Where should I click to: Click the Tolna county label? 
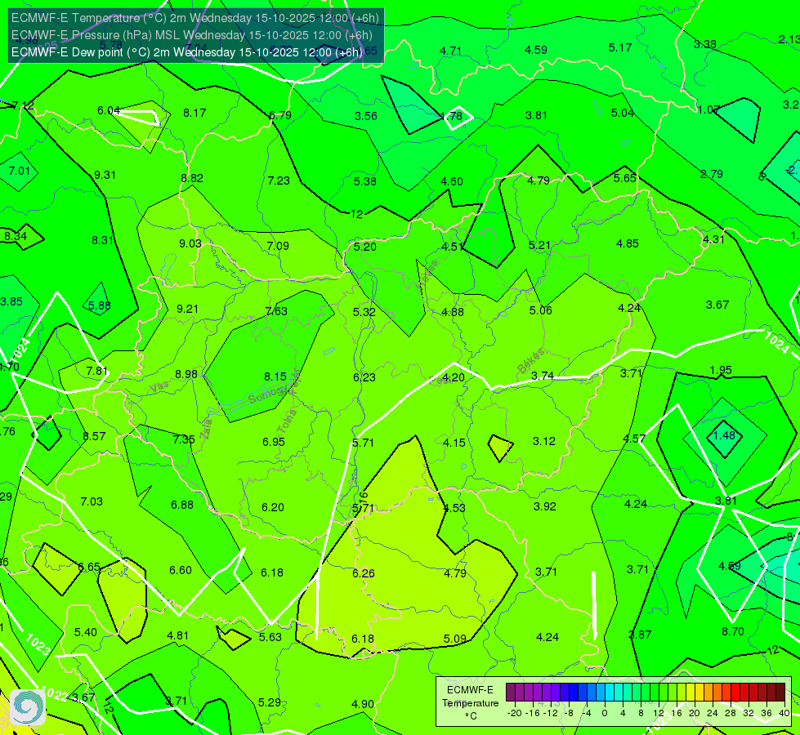(x=287, y=421)
